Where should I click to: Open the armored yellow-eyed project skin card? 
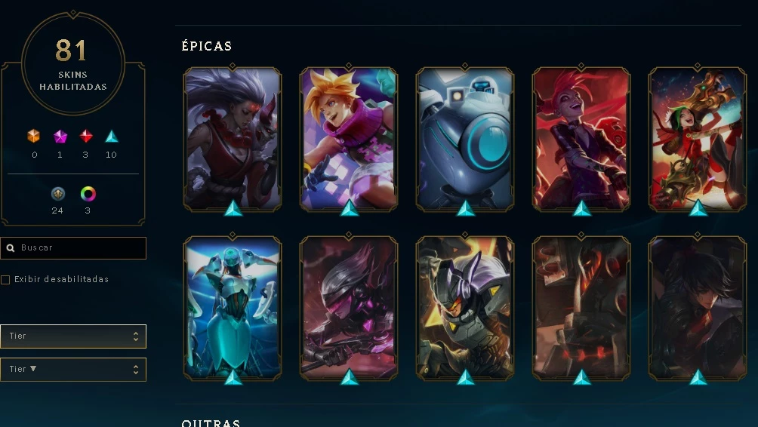tap(465, 308)
